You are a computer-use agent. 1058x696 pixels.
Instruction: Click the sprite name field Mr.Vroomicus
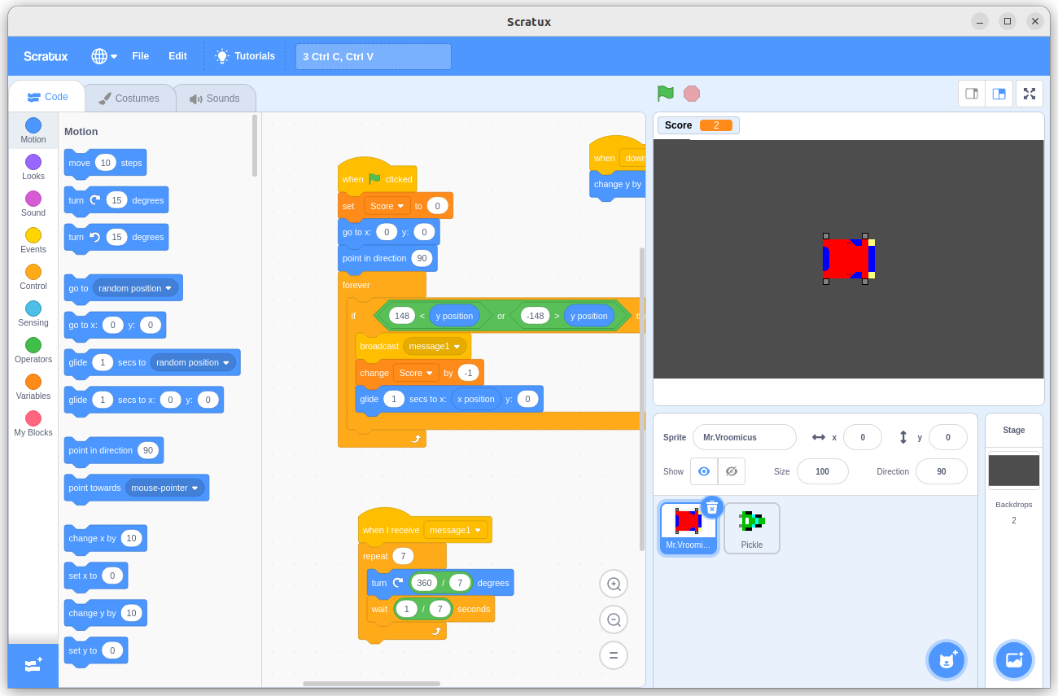point(745,437)
